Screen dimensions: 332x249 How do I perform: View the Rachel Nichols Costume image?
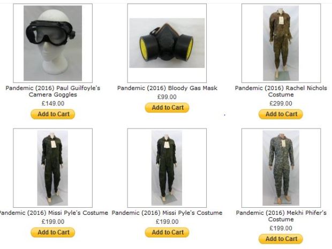click(281, 43)
